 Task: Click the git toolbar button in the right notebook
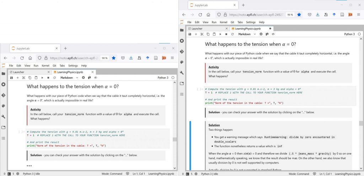(267, 34)
